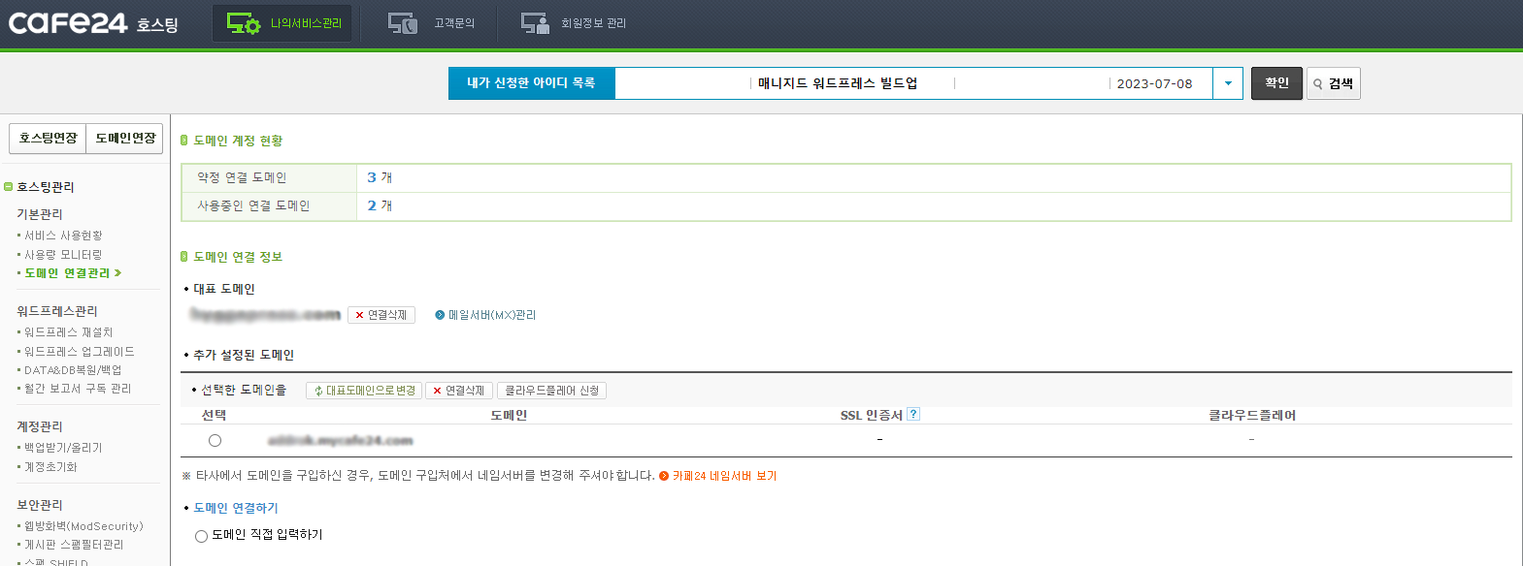Click the 나의서비스관리 monitor gear icon

(x=243, y=23)
